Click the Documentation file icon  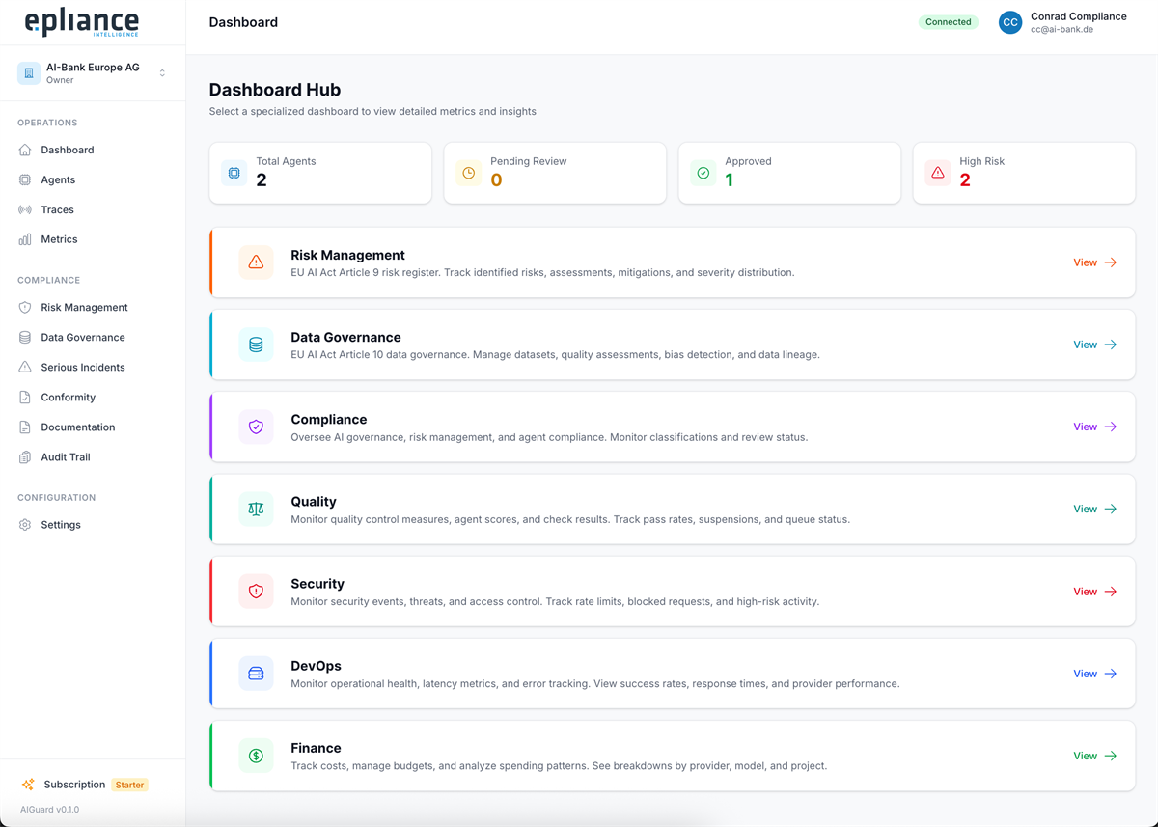point(25,427)
